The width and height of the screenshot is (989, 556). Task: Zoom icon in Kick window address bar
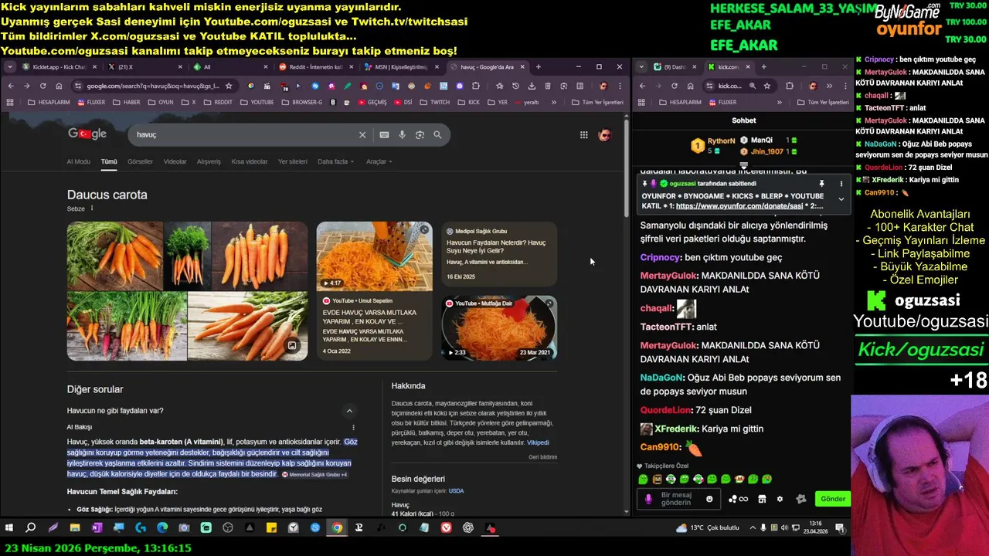coord(753,86)
